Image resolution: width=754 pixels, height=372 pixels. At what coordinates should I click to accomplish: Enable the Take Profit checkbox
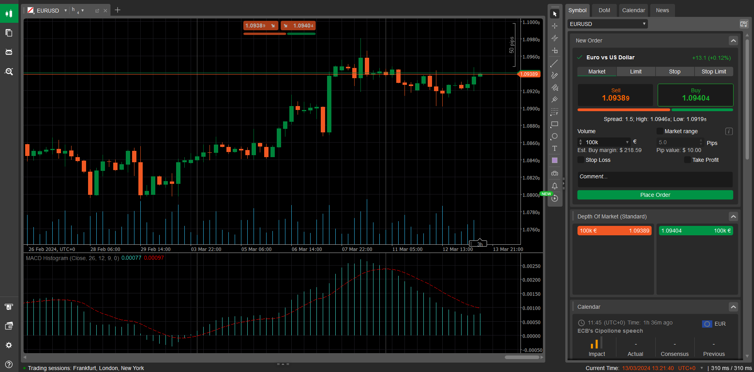pyautogui.click(x=687, y=160)
